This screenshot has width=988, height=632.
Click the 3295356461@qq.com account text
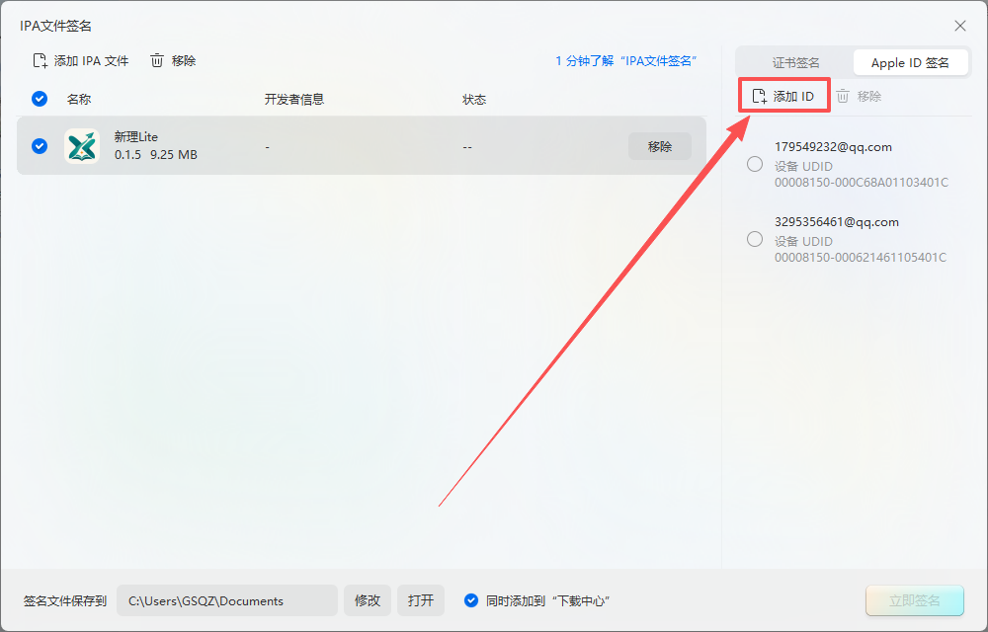point(837,221)
